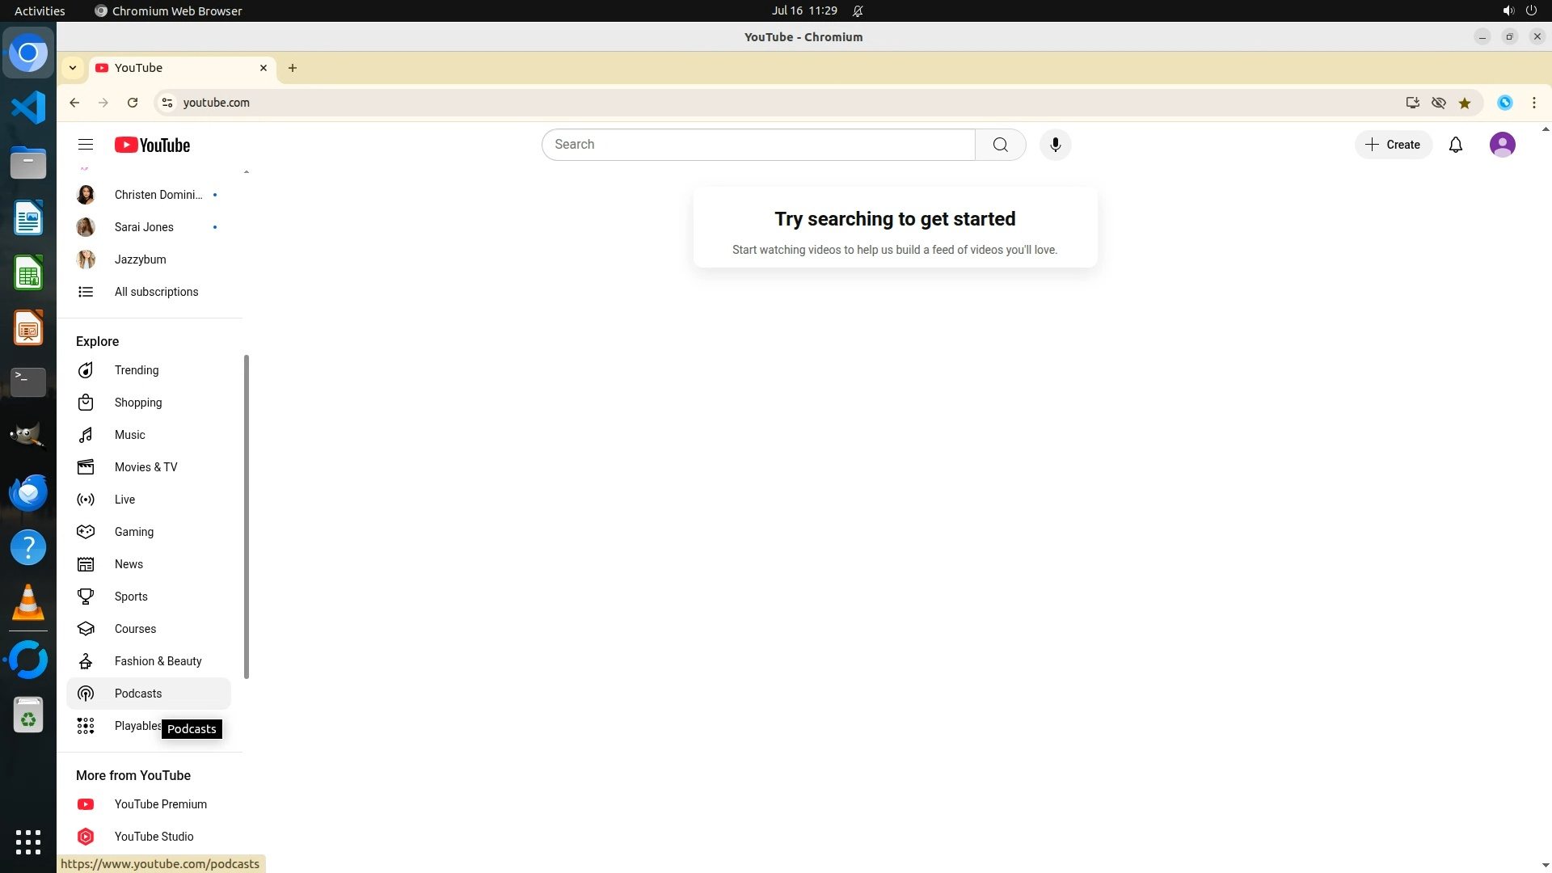Toggle the bookmark star for this page

(x=1465, y=103)
